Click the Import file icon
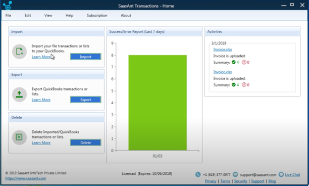Screen dimensions: 309x186 tap(19, 52)
